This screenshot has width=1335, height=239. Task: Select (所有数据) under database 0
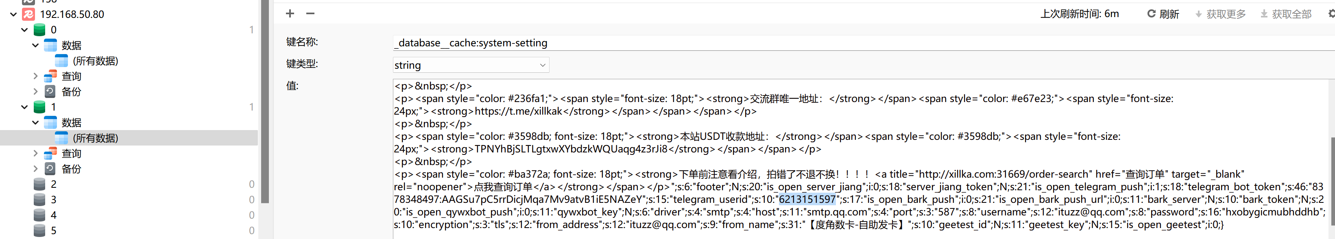click(x=95, y=61)
